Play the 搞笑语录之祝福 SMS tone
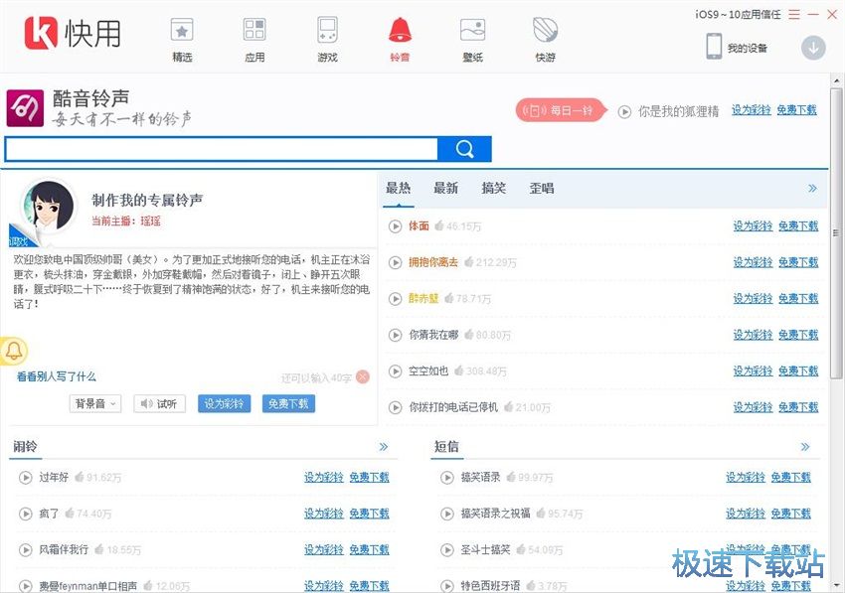This screenshot has width=845, height=593. (x=446, y=514)
